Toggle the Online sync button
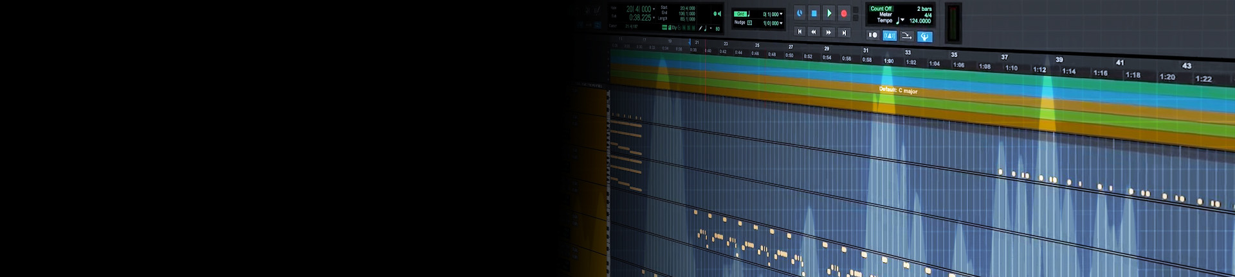1235x277 pixels. [x=800, y=13]
